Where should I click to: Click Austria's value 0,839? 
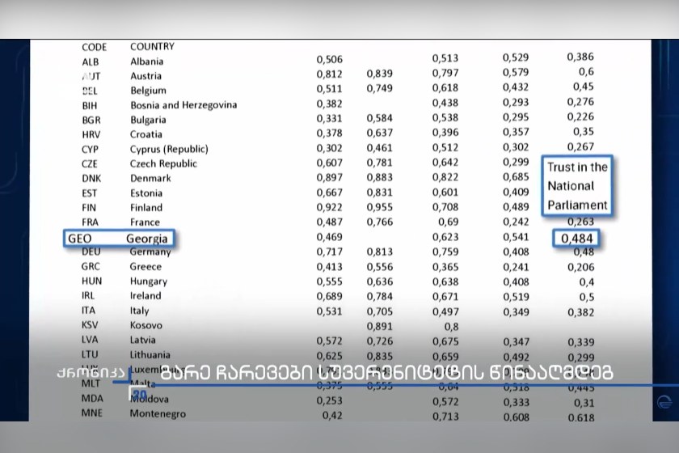coord(379,74)
